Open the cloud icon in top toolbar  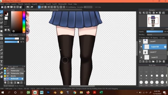coord(2,7)
